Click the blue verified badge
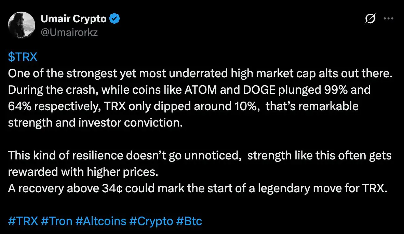 [x=115, y=19]
